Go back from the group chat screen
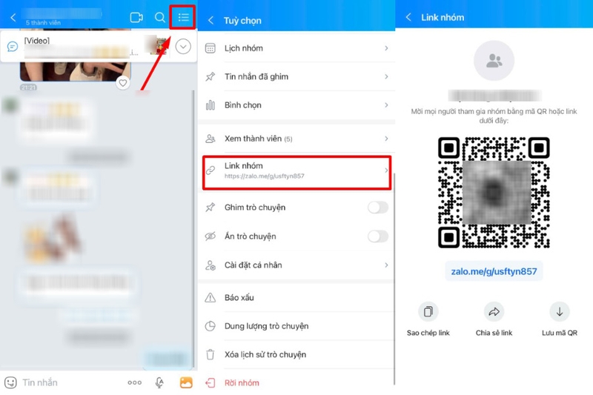 pyautogui.click(x=13, y=17)
